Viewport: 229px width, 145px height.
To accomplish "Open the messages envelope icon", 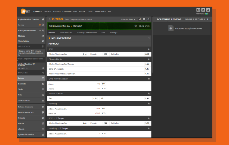I will (x=203, y=10).
